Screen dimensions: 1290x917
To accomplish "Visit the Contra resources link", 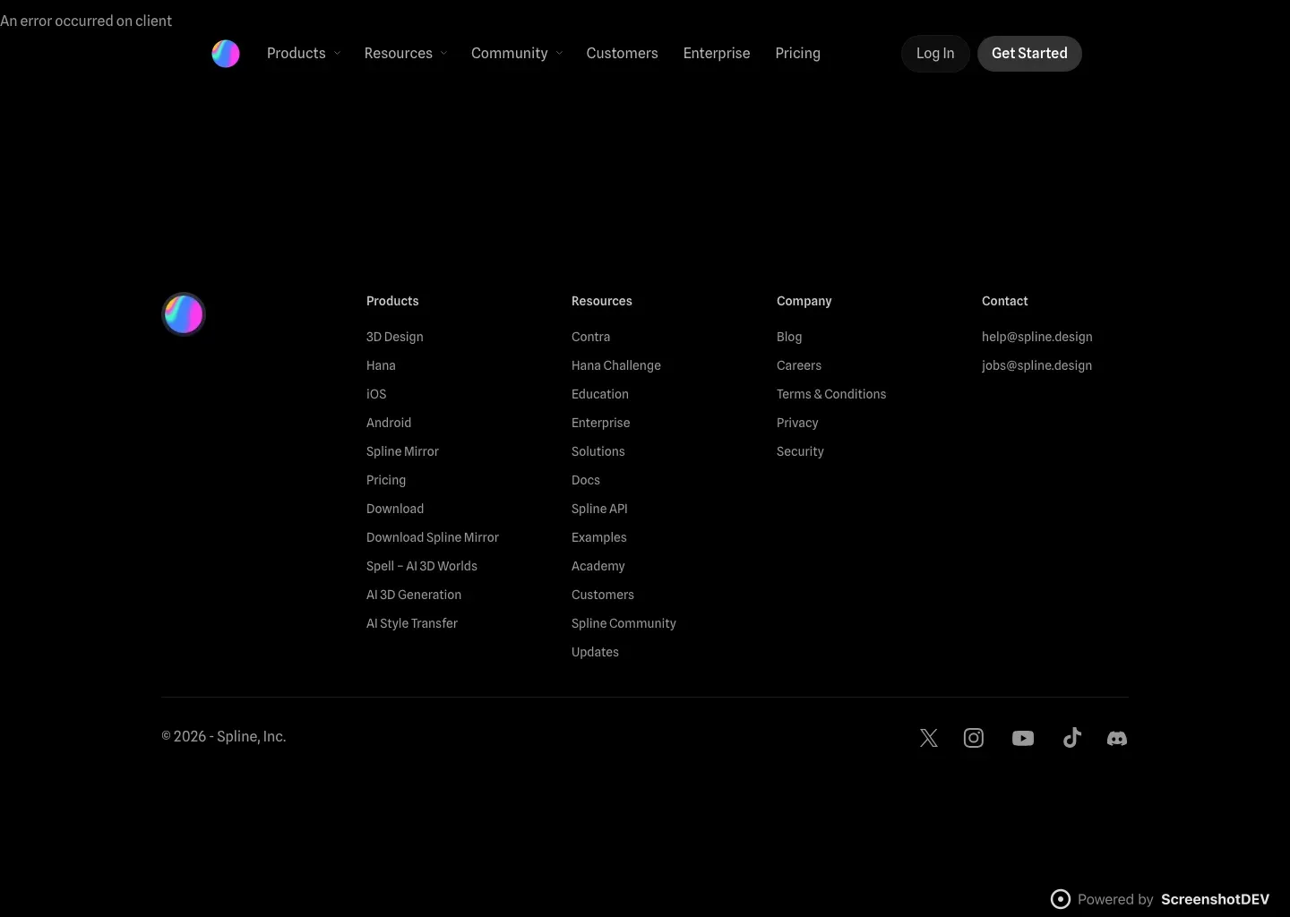I will pyautogui.click(x=591, y=337).
